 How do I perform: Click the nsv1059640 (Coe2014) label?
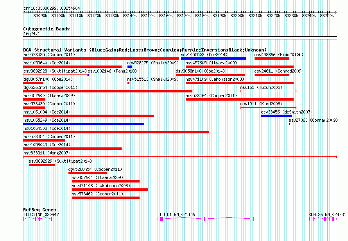tap(47, 63)
